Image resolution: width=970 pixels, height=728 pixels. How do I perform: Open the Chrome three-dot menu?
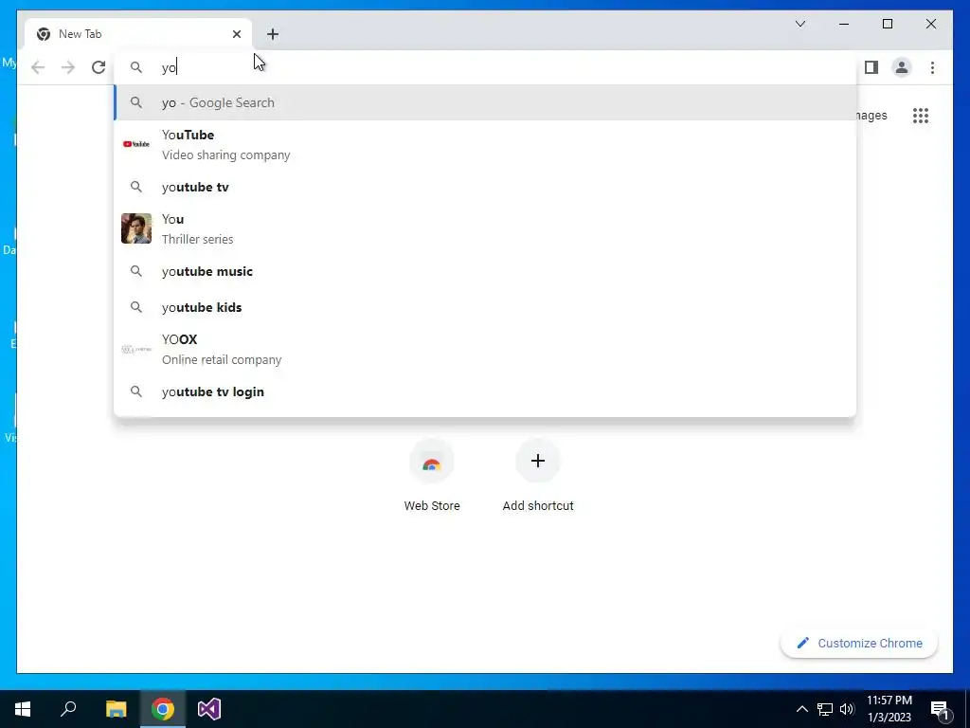point(932,67)
